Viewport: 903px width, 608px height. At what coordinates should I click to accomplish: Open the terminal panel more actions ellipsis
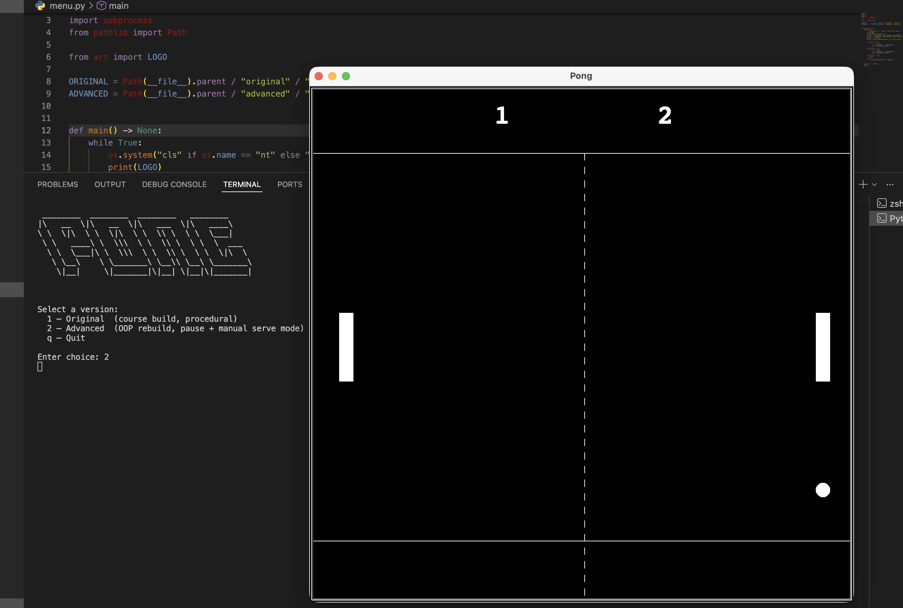(890, 185)
